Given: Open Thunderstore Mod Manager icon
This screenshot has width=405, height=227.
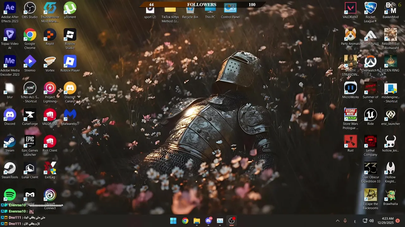Looking at the screenshot, I should [50, 13].
